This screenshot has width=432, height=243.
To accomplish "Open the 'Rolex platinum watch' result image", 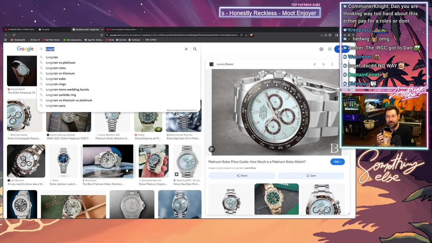I will coord(63,161).
